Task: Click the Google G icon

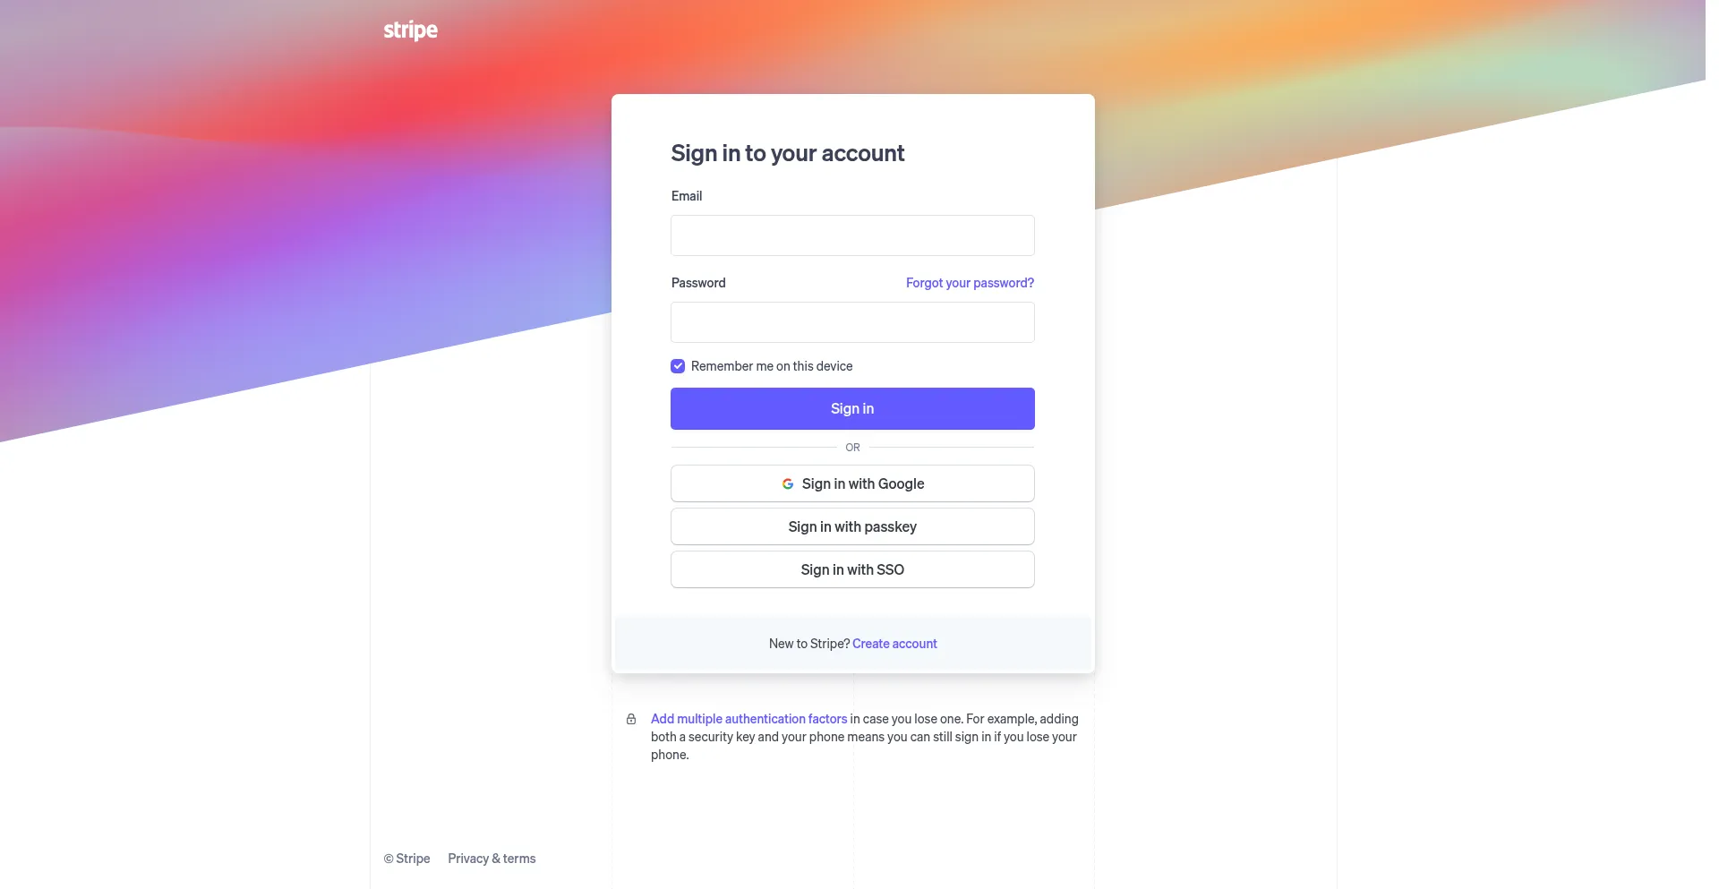Action: (x=788, y=483)
